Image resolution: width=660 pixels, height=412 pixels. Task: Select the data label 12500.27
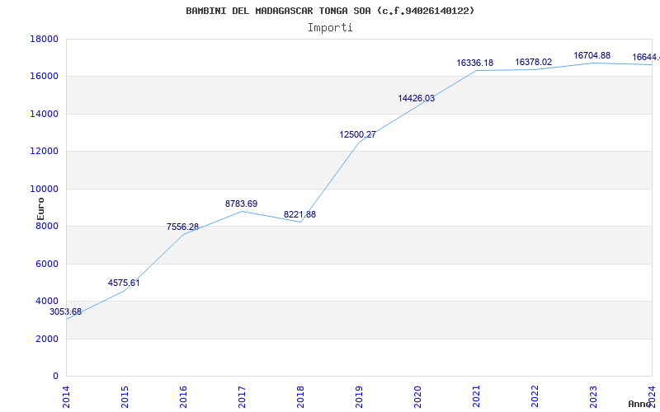coord(358,134)
